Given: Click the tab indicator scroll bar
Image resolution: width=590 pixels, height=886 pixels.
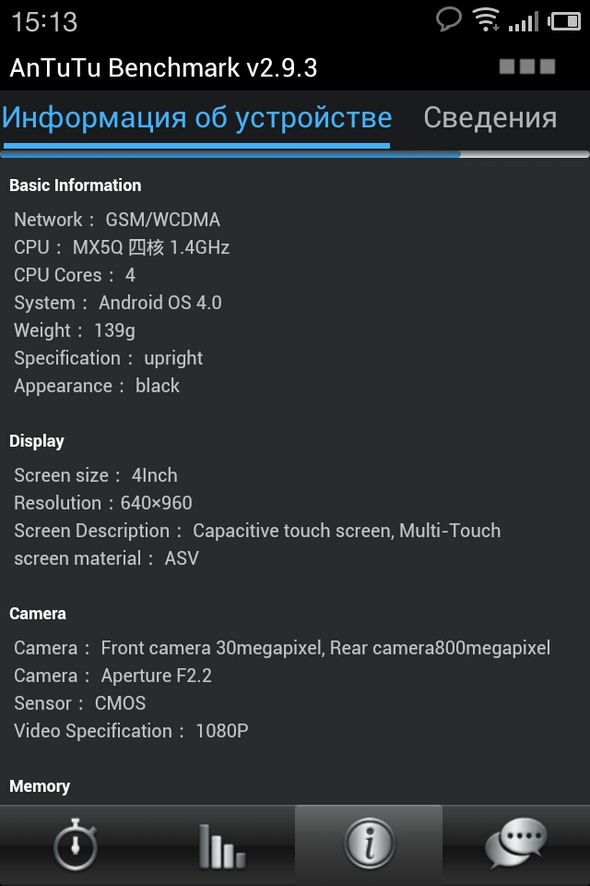Looking at the screenshot, I should click(x=295, y=154).
